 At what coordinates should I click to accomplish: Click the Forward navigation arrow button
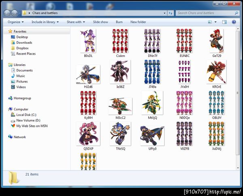15,13
